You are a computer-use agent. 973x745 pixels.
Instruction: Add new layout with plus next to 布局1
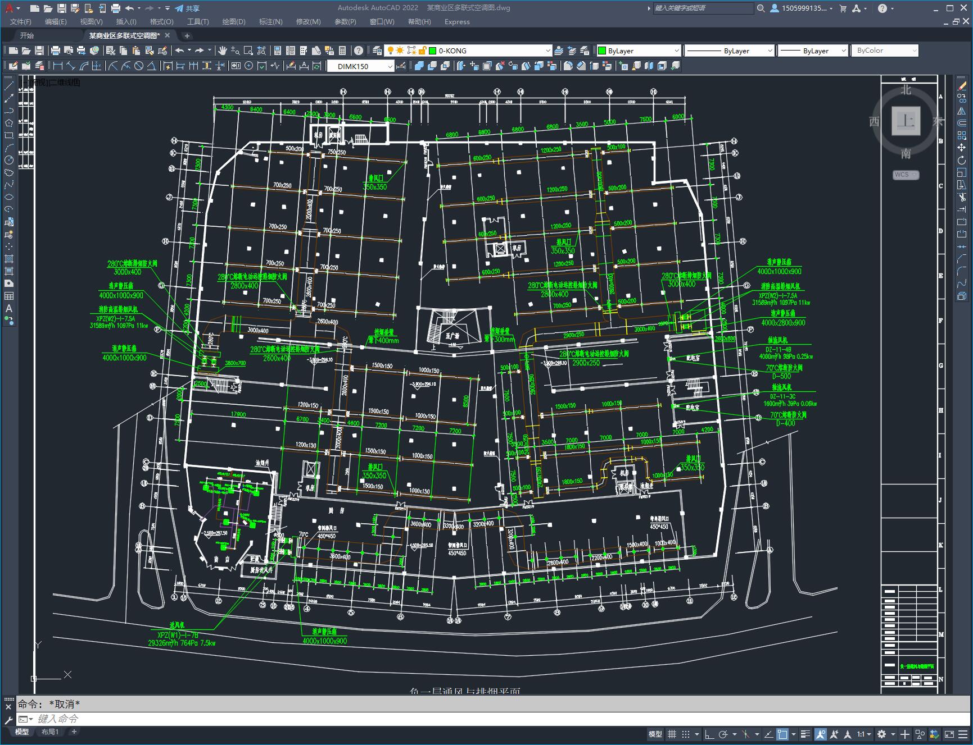(74, 732)
